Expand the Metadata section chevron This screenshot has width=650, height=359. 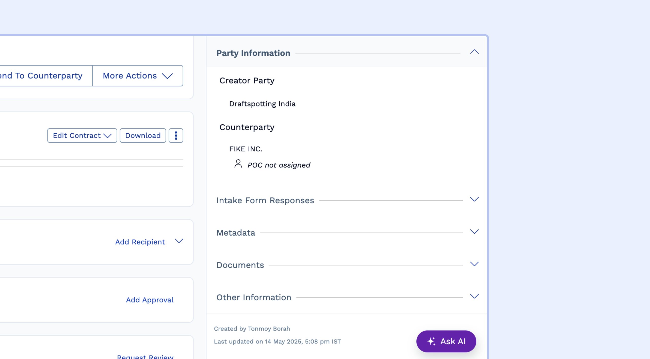pos(474,232)
